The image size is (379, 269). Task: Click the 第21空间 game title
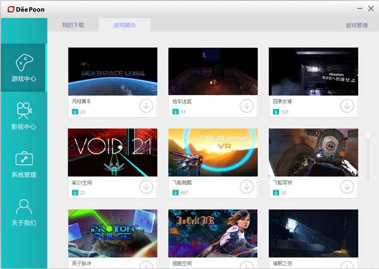tap(81, 183)
